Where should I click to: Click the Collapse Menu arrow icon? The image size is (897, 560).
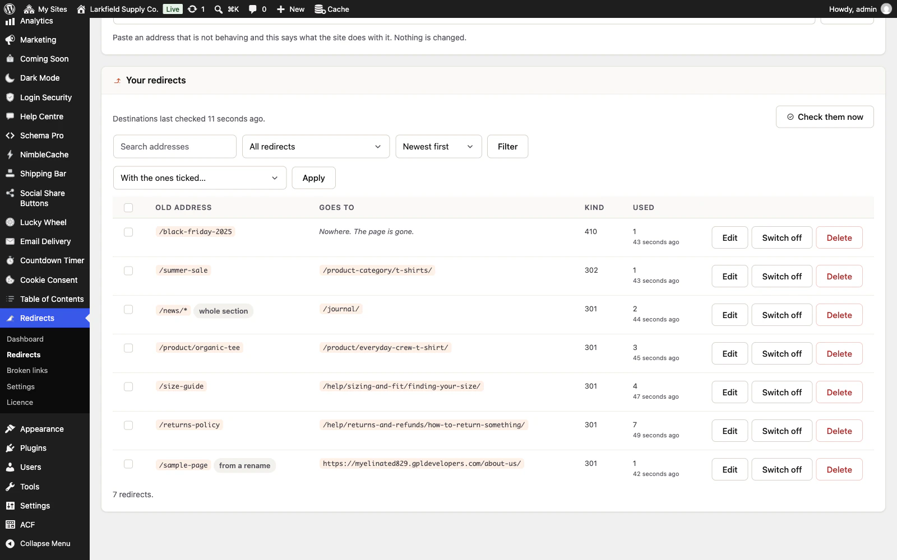[10, 544]
